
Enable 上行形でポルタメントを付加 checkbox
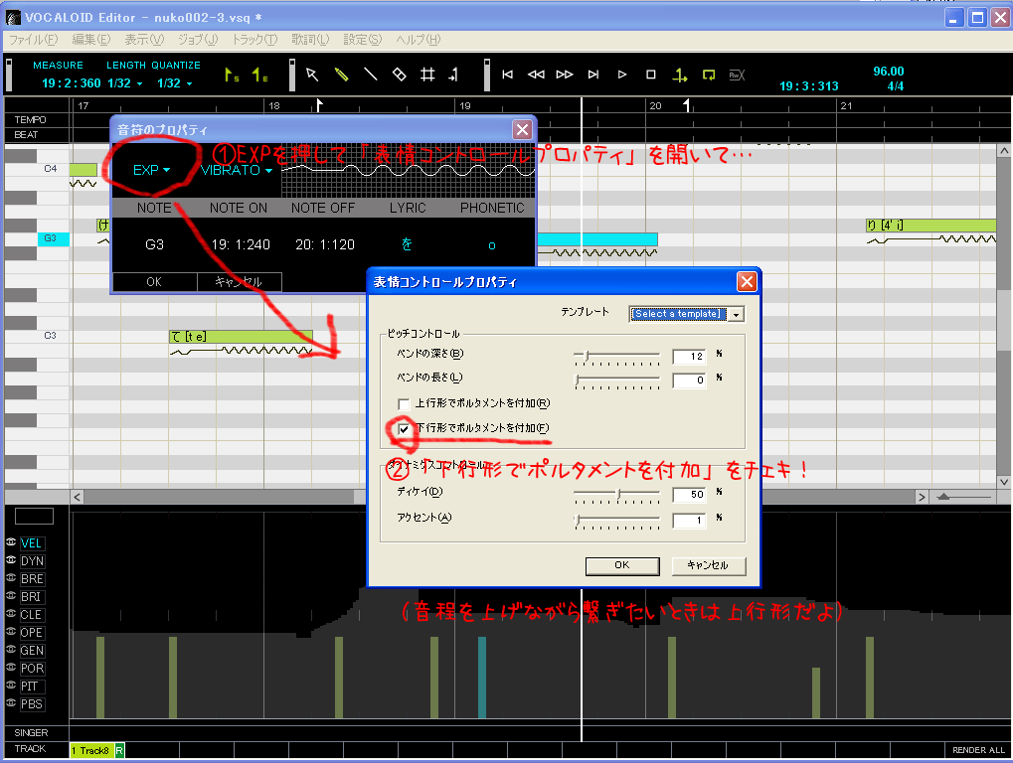point(404,404)
